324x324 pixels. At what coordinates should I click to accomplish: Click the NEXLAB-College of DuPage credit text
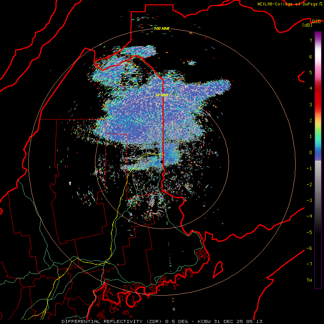click(x=287, y=4)
